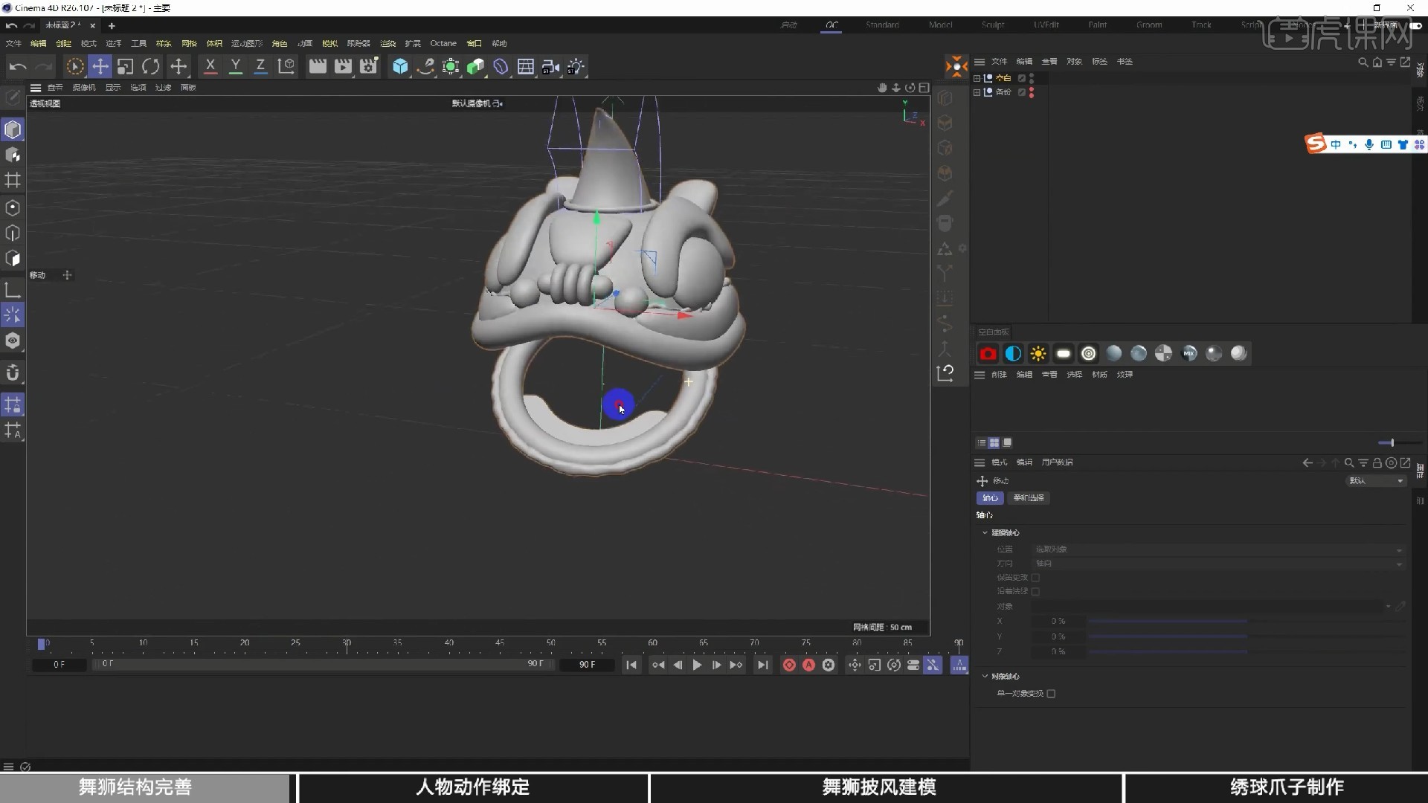Click the undo arrow in toolbar

[18, 67]
